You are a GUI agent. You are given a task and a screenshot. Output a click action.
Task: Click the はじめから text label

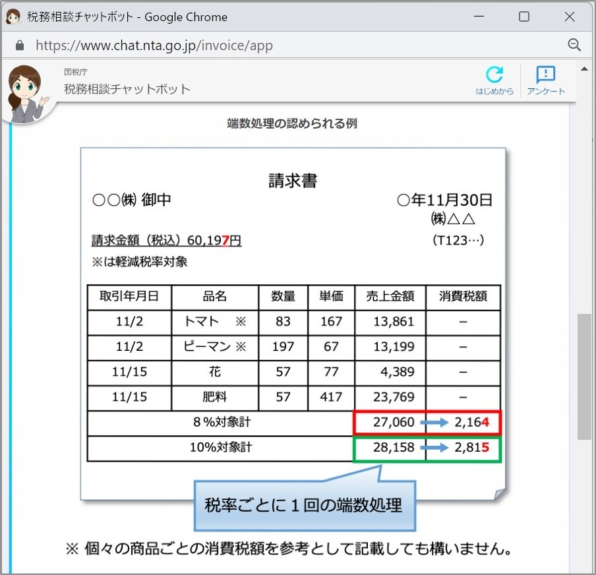pyautogui.click(x=495, y=92)
